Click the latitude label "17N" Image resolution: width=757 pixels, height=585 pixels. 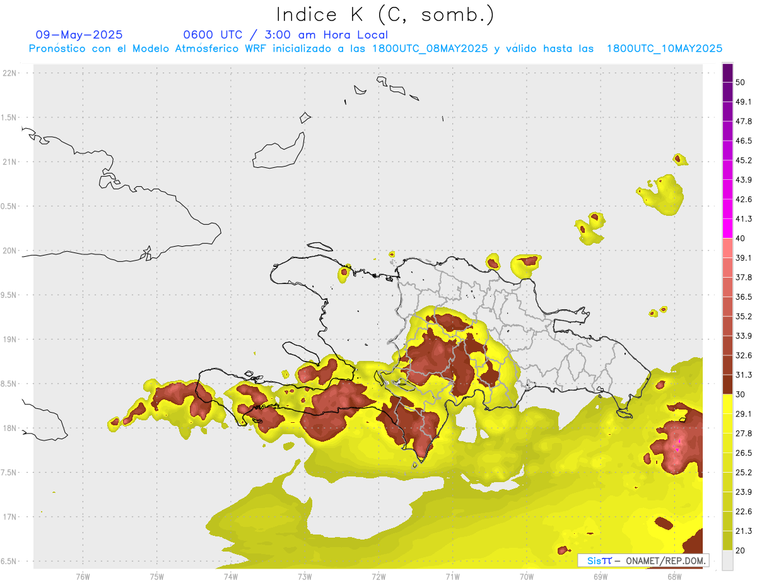[9, 517]
